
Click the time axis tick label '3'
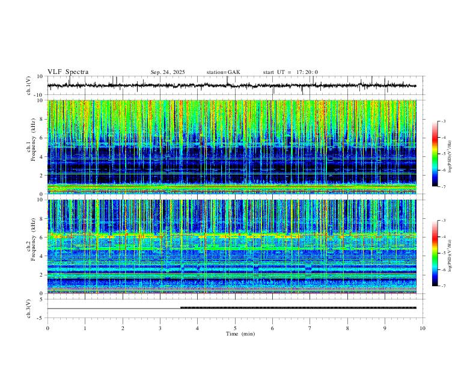pyautogui.click(x=160, y=328)
